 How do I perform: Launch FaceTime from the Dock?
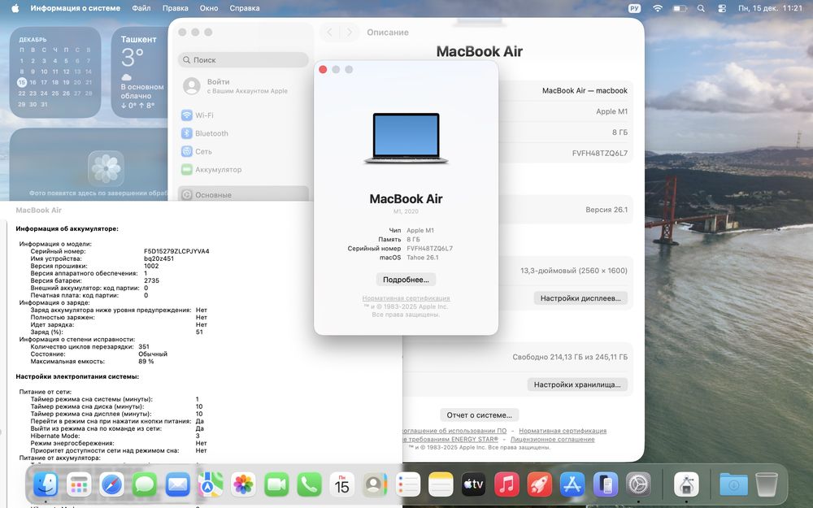click(276, 485)
